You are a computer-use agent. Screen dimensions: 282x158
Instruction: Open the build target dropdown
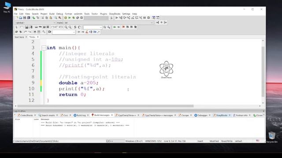click(96, 18)
